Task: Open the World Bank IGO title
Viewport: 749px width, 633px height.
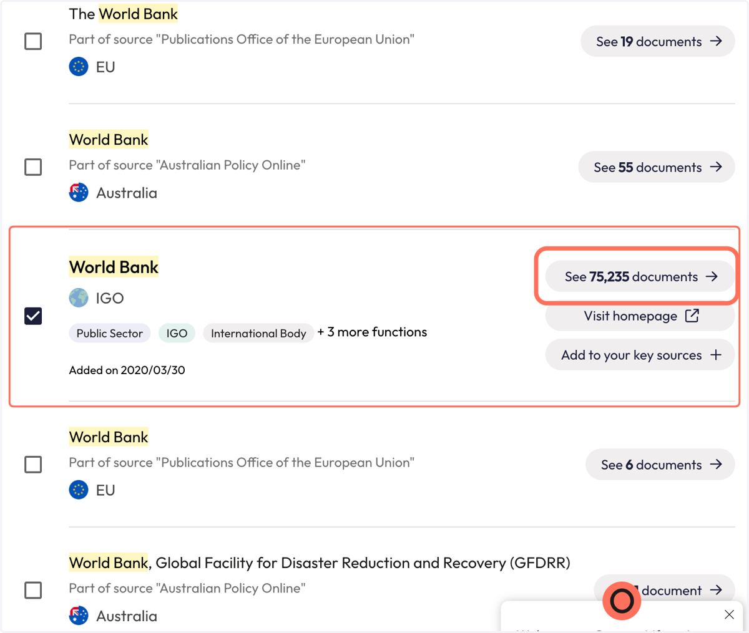Action: point(114,267)
